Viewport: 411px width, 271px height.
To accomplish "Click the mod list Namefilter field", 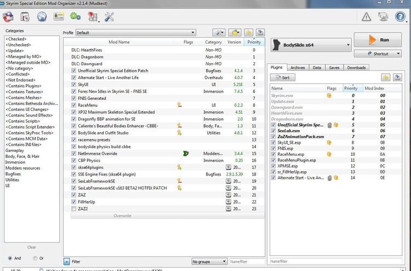I will (247, 262).
